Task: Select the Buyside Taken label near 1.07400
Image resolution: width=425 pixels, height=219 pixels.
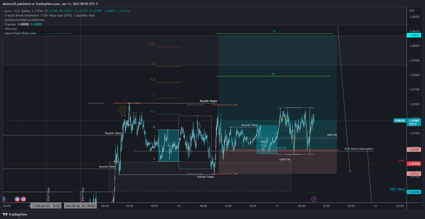Action: [113, 133]
